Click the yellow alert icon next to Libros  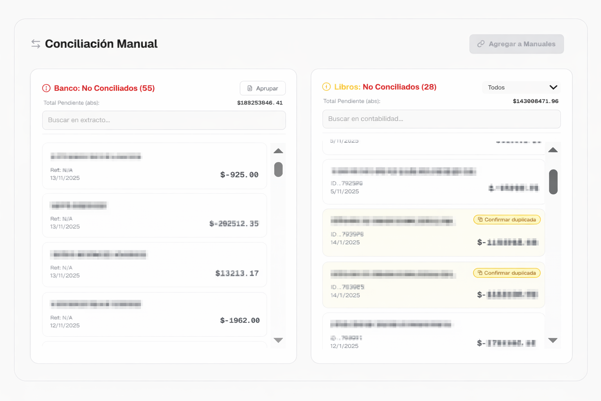[326, 87]
